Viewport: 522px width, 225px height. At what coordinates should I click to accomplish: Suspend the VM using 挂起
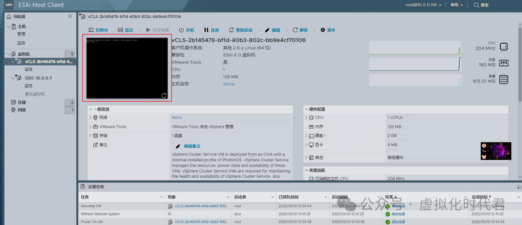pos(211,30)
